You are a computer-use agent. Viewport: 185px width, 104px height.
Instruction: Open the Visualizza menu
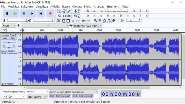point(42,7)
